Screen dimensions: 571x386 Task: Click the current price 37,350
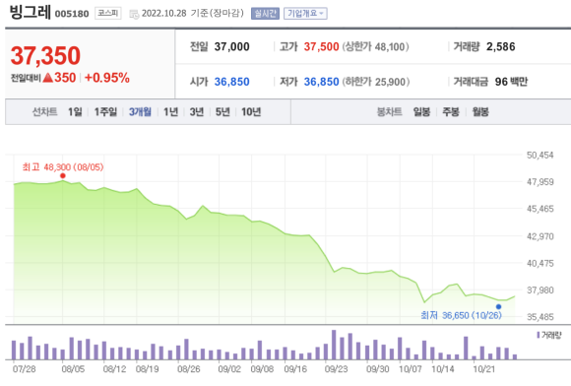tap(45, 55)
